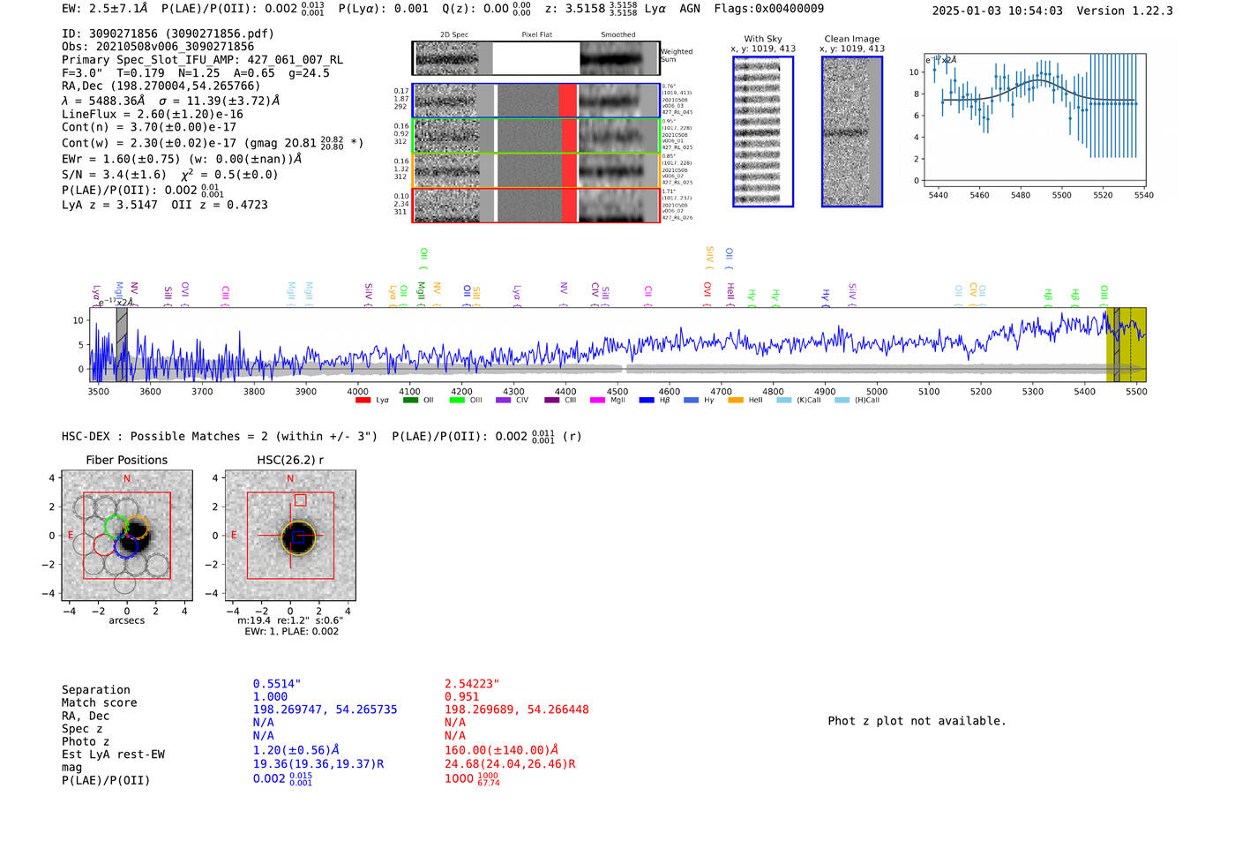Click the 'S/N = 3.4(±1.6)' value
Image resolution: width=1235 pixels, height=841 pixels.
point(114,175)
